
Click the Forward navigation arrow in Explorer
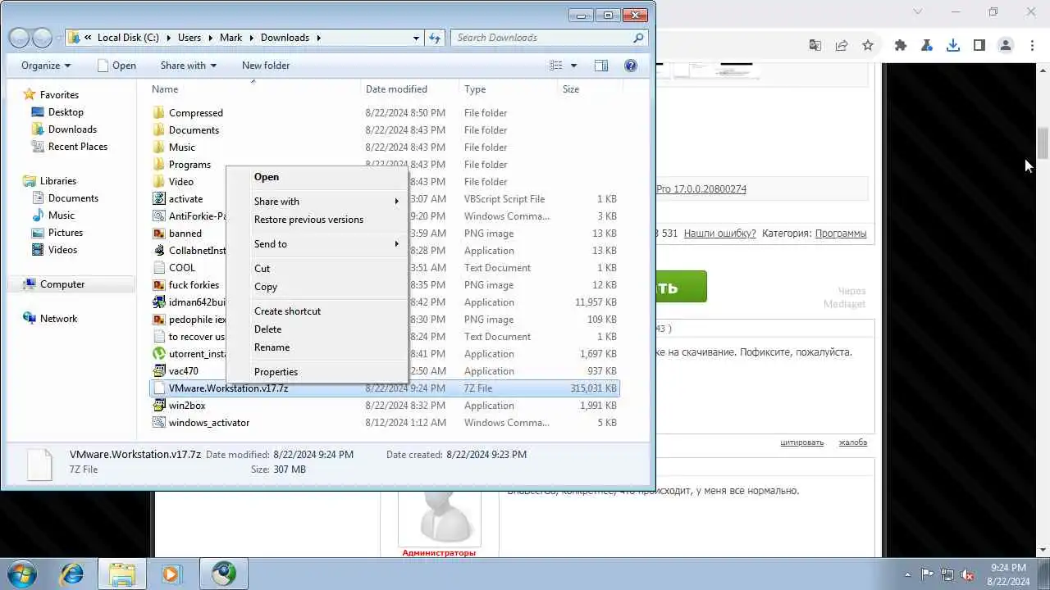[x=42, y=38]
